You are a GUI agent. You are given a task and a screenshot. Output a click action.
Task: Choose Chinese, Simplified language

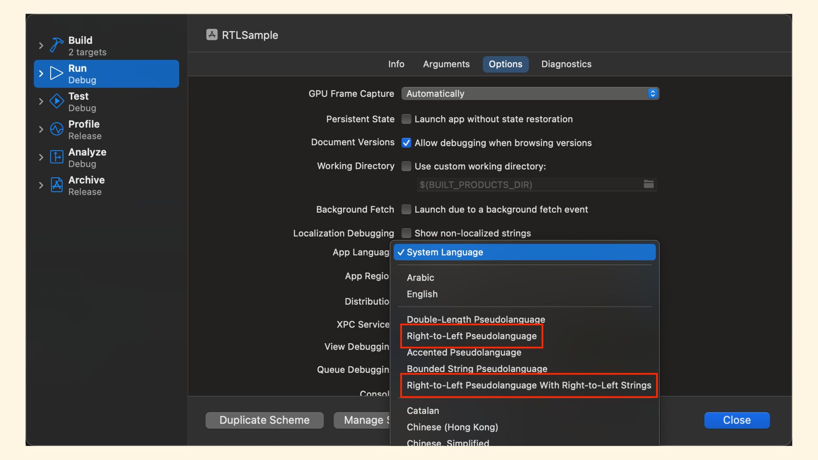(524, 442)
